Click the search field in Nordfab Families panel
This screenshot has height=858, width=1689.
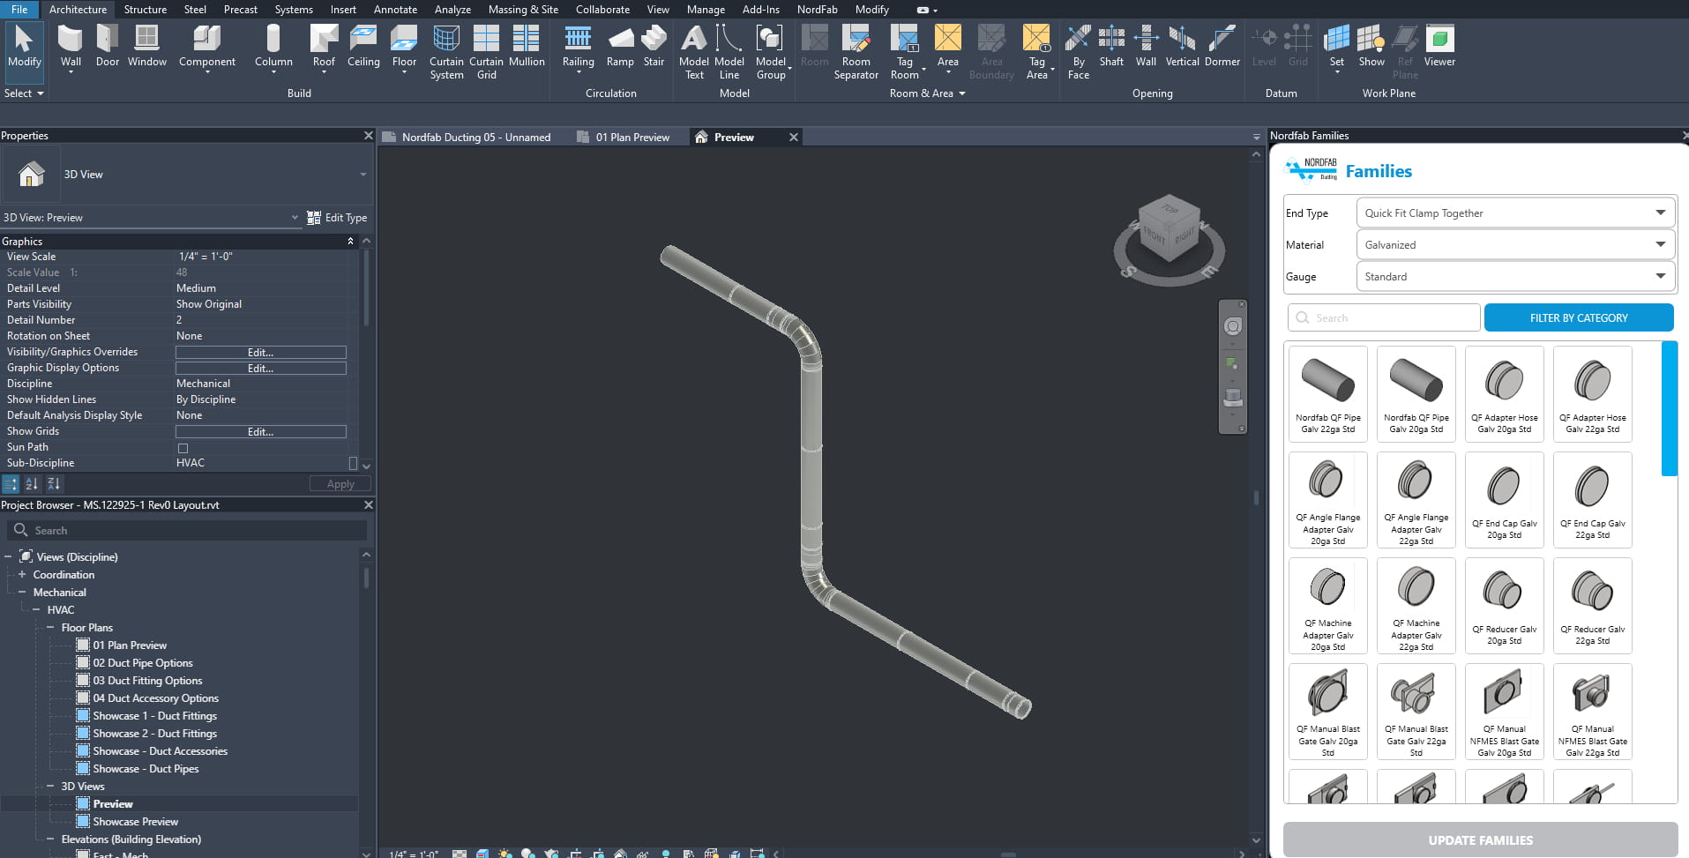pyautogui.click(x=1382, y=317)
